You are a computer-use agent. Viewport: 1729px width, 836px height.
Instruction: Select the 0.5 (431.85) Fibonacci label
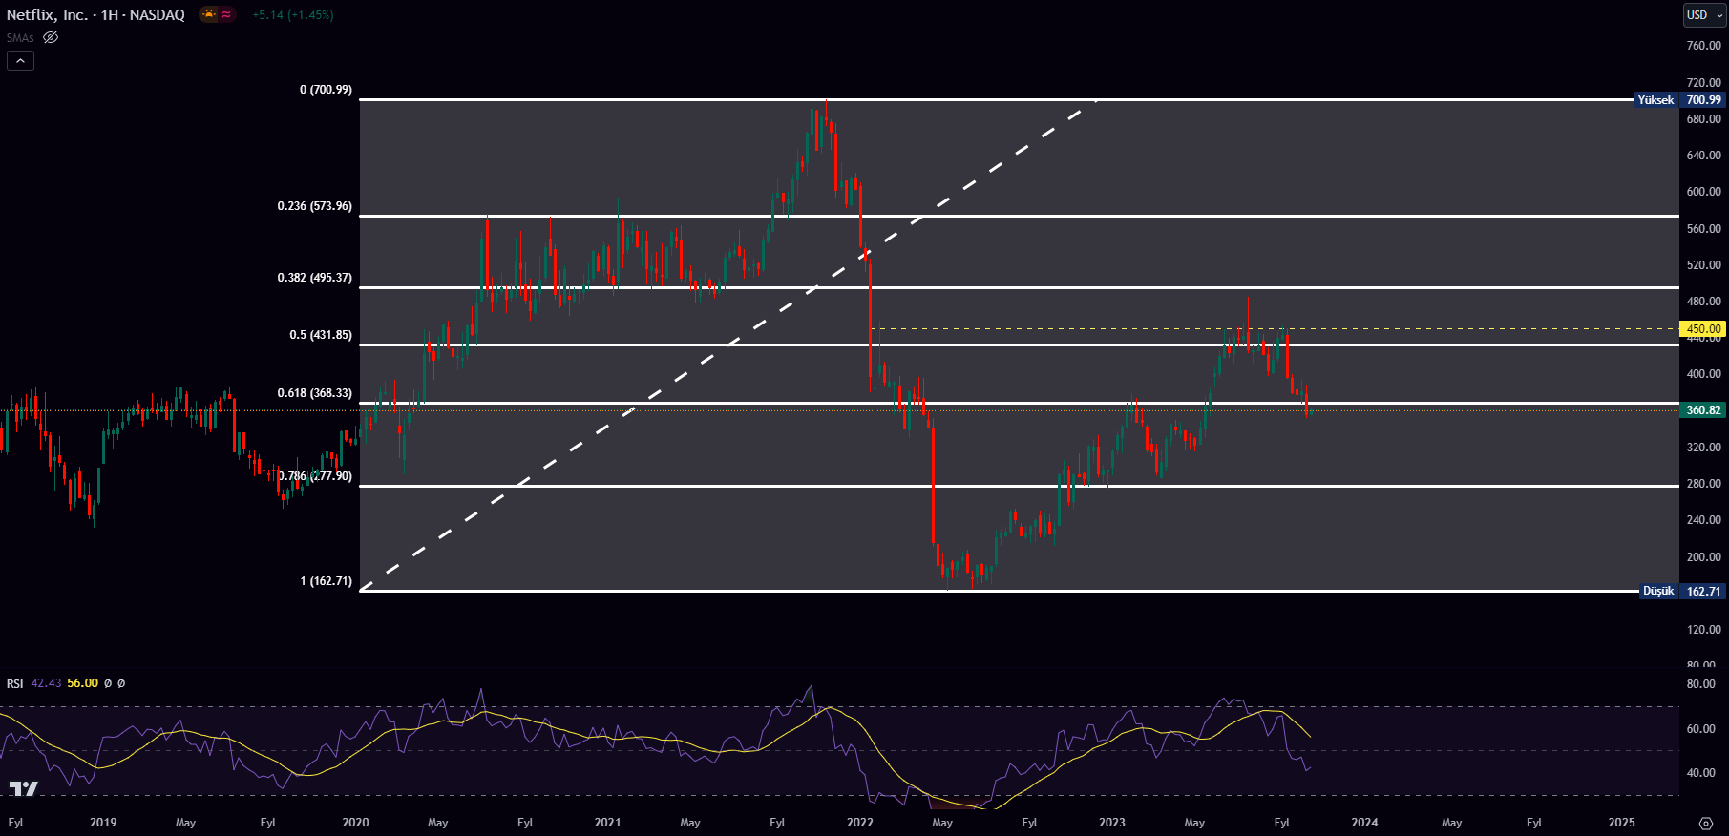point(321,335)
